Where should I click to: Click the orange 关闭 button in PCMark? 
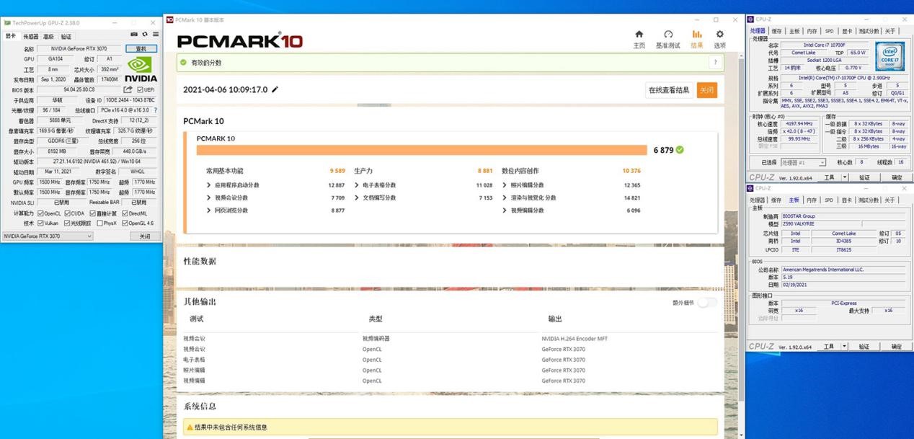pyautogui.click(x=706, y=90)
